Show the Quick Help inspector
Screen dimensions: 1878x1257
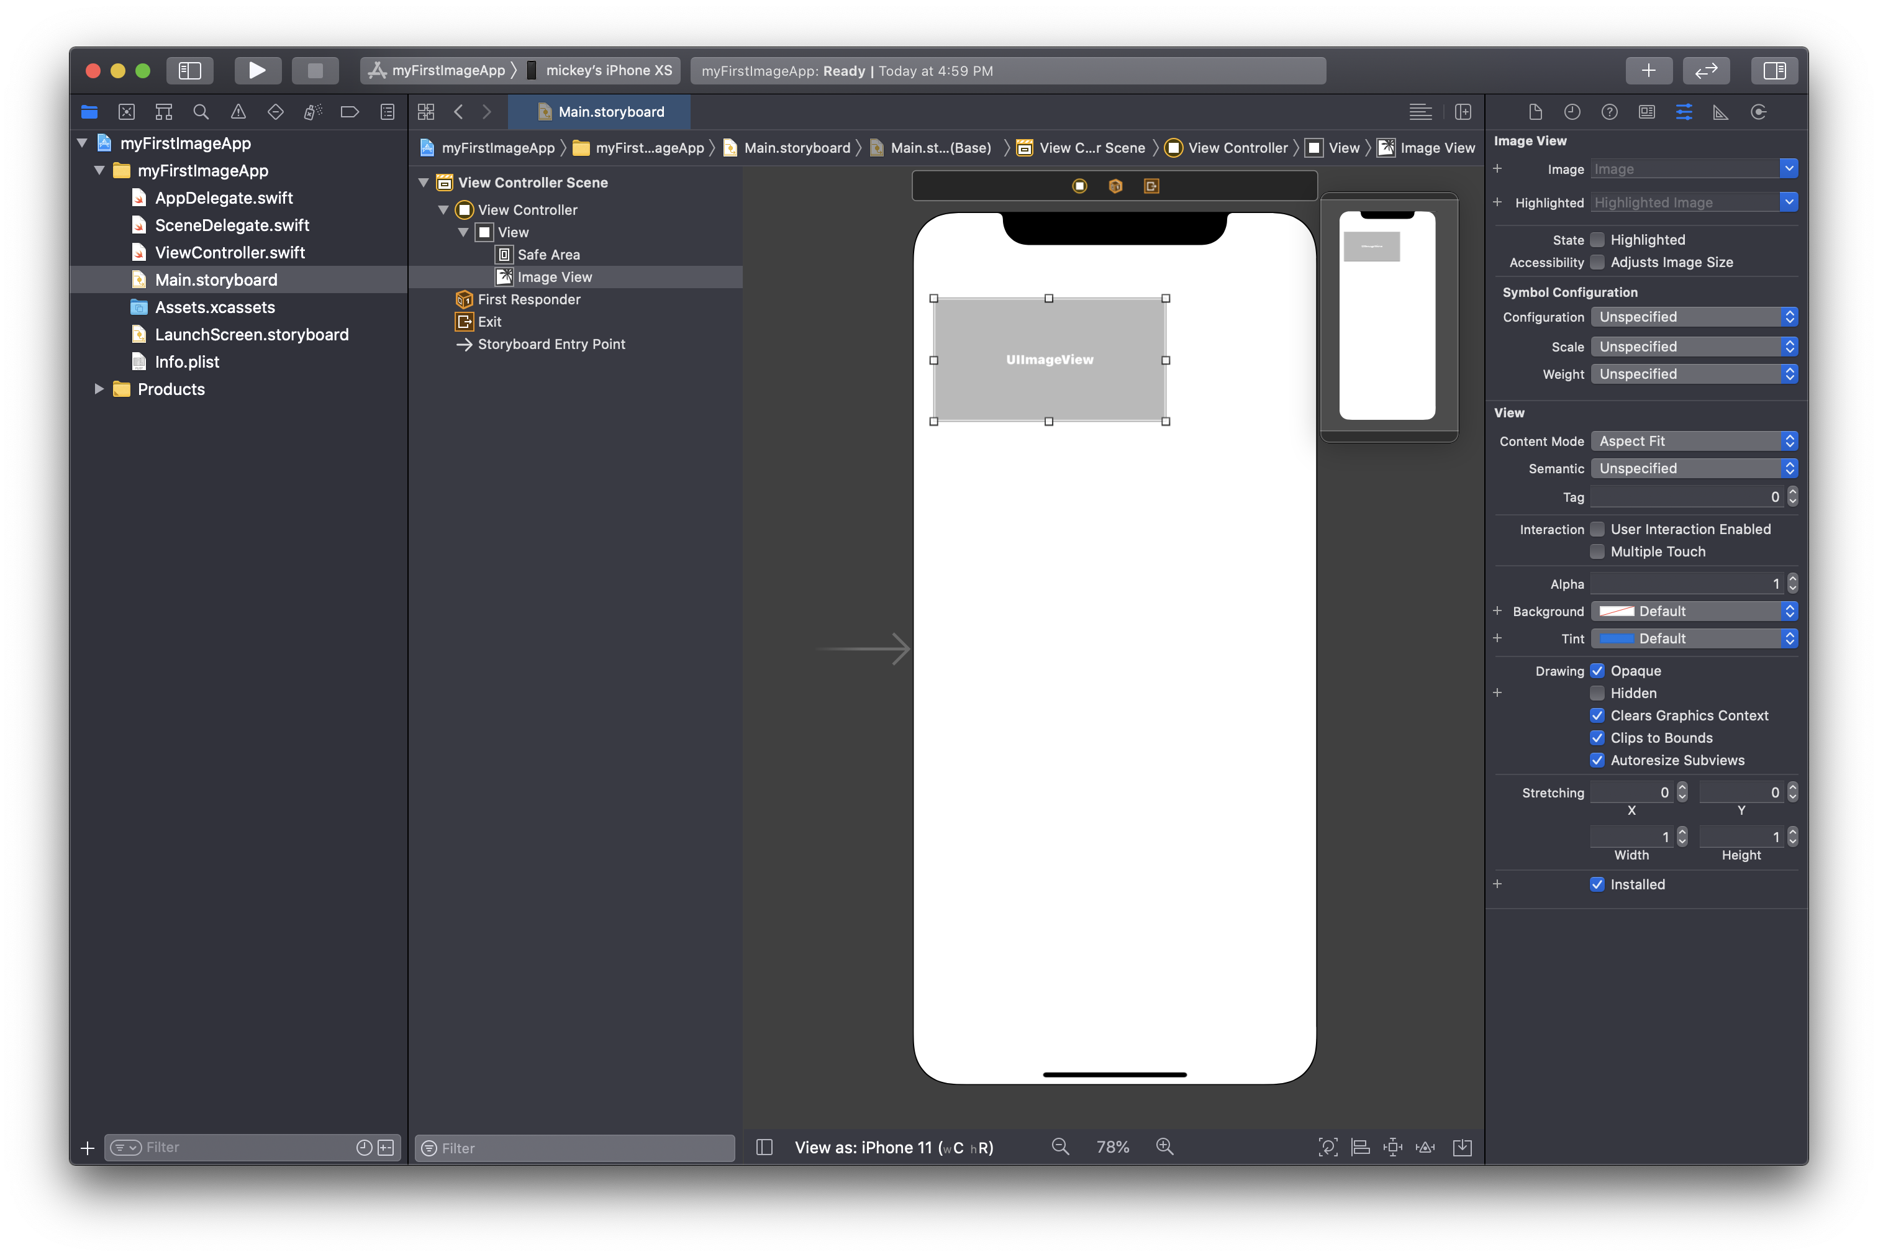click(x=1610, y=112)
